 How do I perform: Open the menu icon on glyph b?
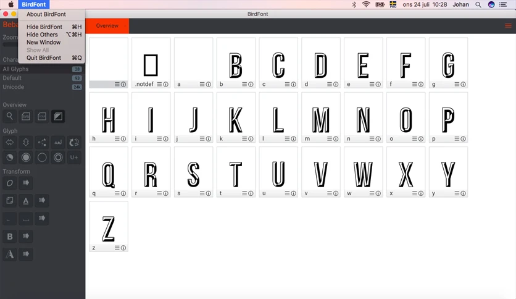tap(244, 84)
